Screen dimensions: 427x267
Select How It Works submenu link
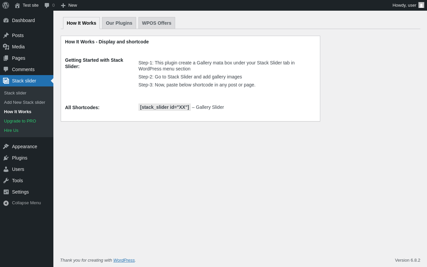[18, 112]
